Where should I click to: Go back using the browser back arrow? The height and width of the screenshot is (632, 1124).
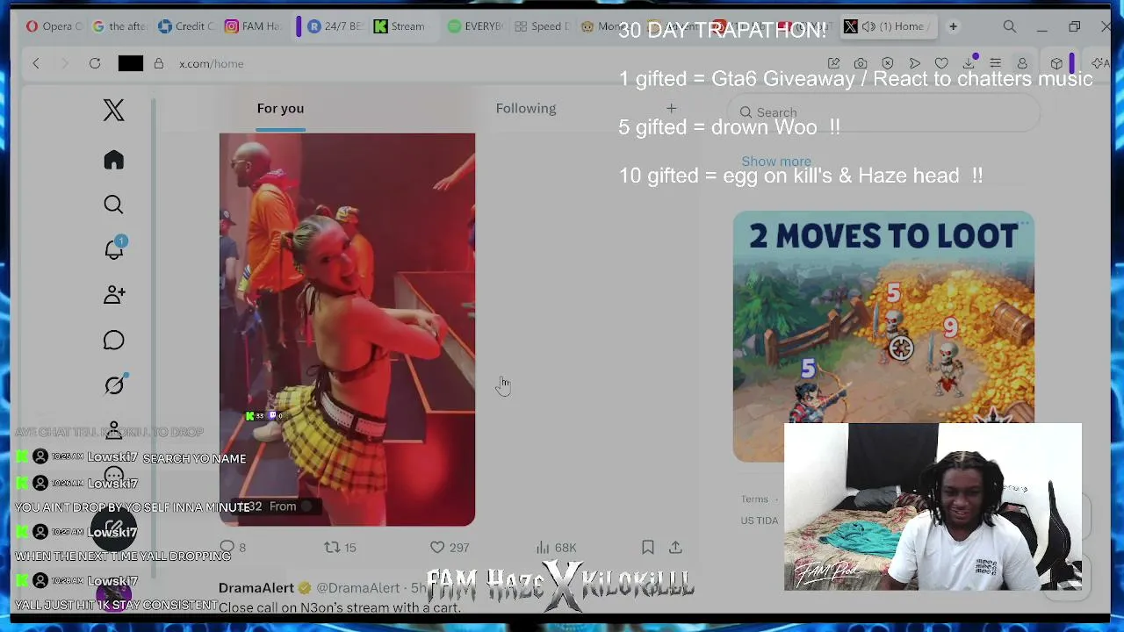pyautogui.click(x=36, y=63)
